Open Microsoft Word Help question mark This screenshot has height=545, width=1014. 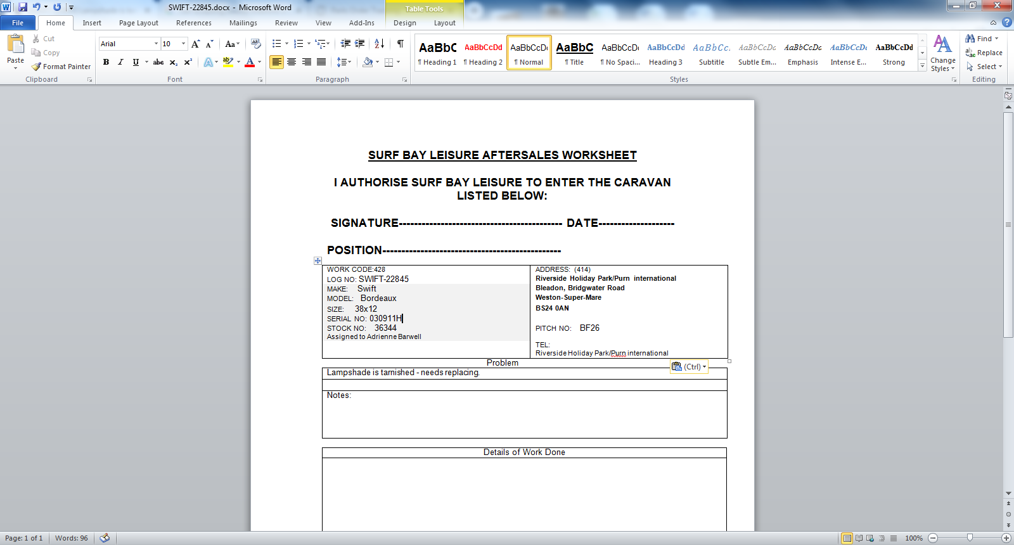1006,23
